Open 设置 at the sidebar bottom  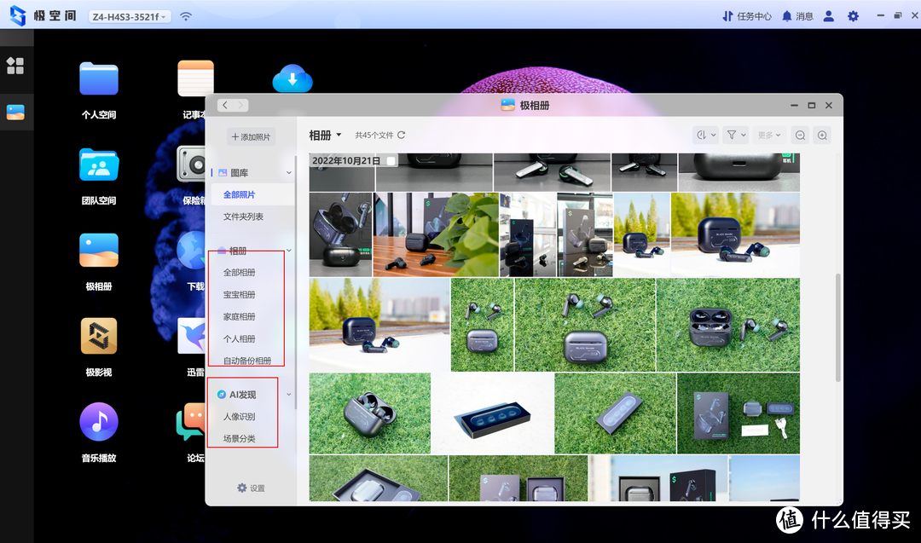point(251,488)
